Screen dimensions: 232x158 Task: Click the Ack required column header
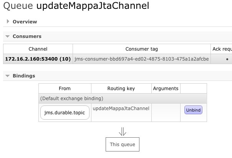coord(222,49)
